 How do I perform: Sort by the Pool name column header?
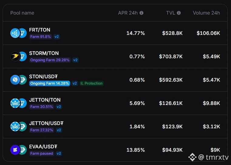22,13
